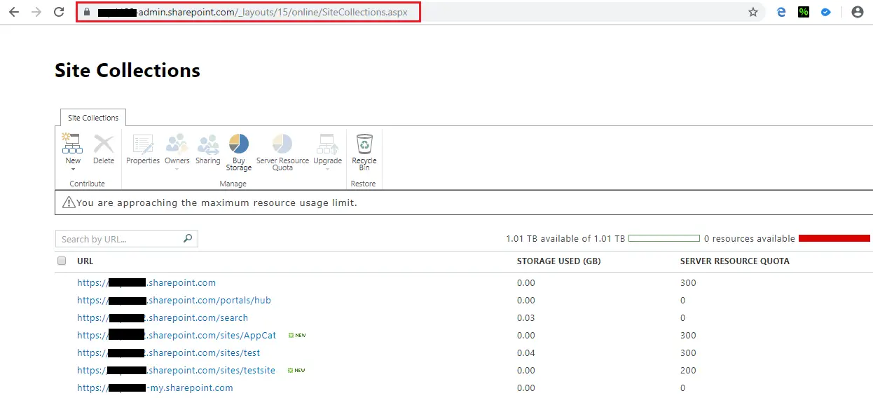Click the browser Back arrow

tap(14, 12)
